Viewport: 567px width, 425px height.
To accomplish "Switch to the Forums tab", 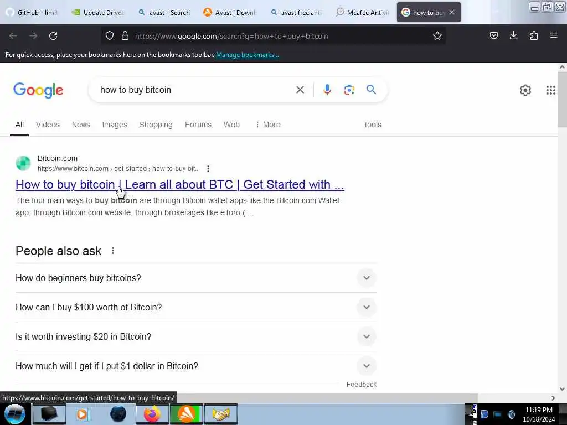I will (198, 125).
